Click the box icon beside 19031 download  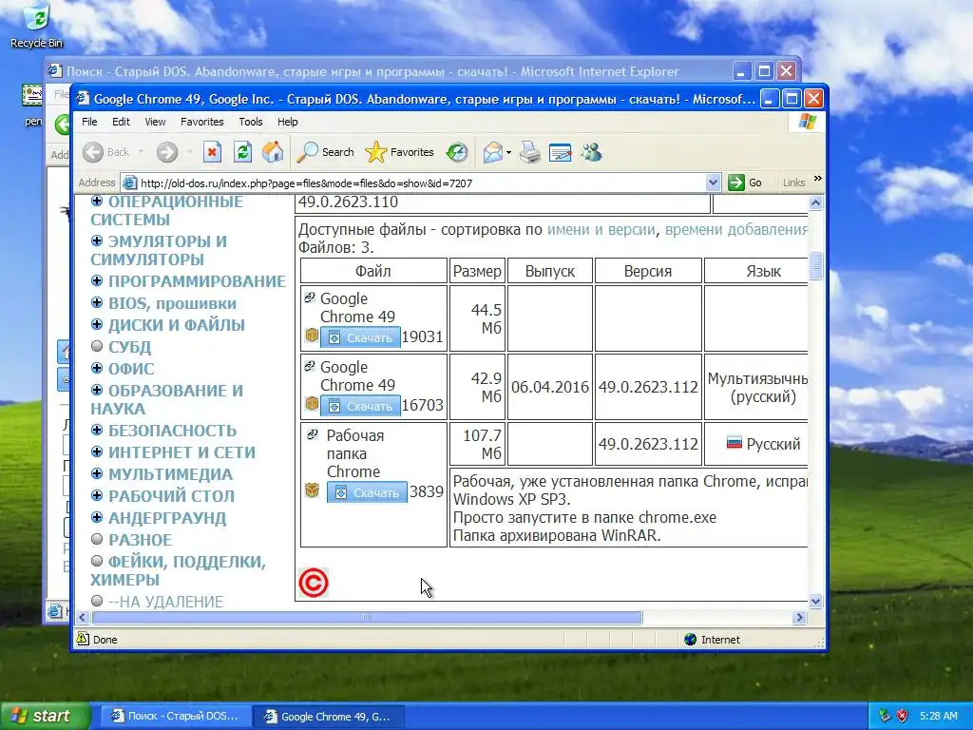(312, 336)
